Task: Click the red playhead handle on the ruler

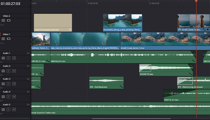Action: 196,1
